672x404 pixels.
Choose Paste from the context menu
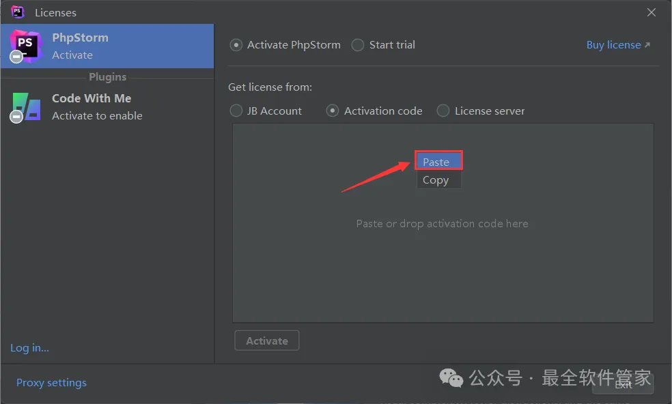pos(439,162)
